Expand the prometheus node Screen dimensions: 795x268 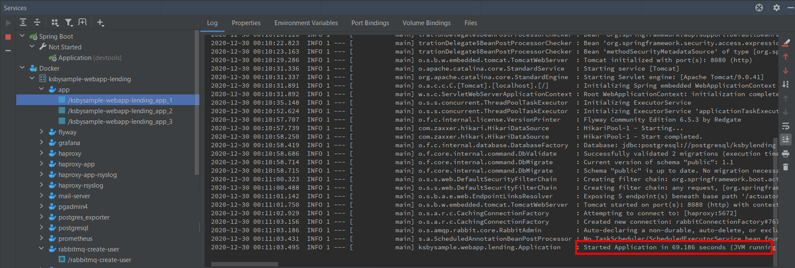point(42,238)
